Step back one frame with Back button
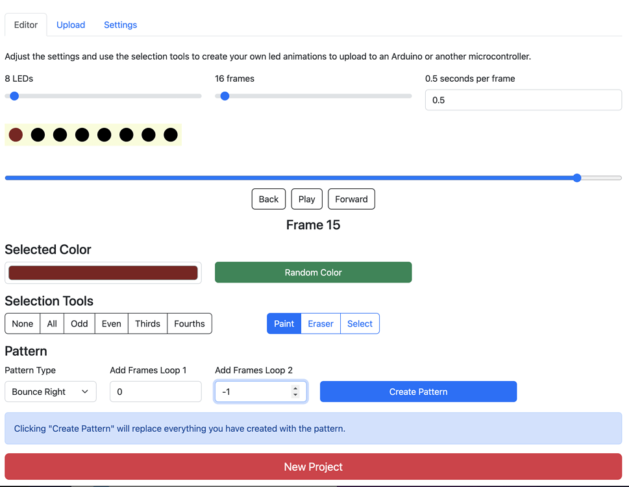The image size is (629, 487). click(268, 199)
